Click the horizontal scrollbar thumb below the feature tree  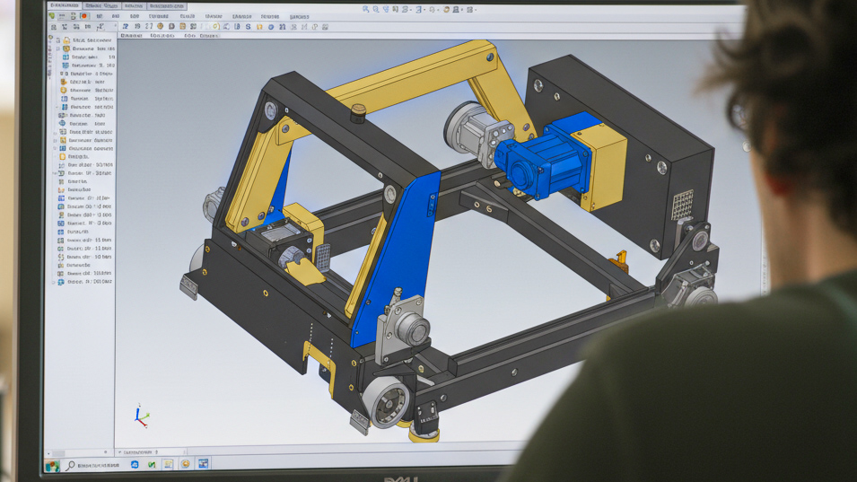pos(58,453)
